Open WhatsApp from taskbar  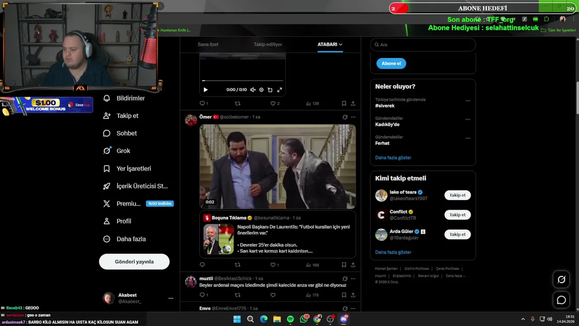pyautogui.click(x=304, y=319)
